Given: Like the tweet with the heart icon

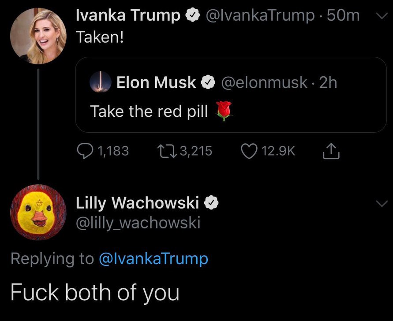Looking at the screenshot, I should coord(250,151).
